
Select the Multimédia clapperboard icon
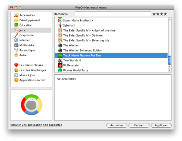tap(16, 45)
